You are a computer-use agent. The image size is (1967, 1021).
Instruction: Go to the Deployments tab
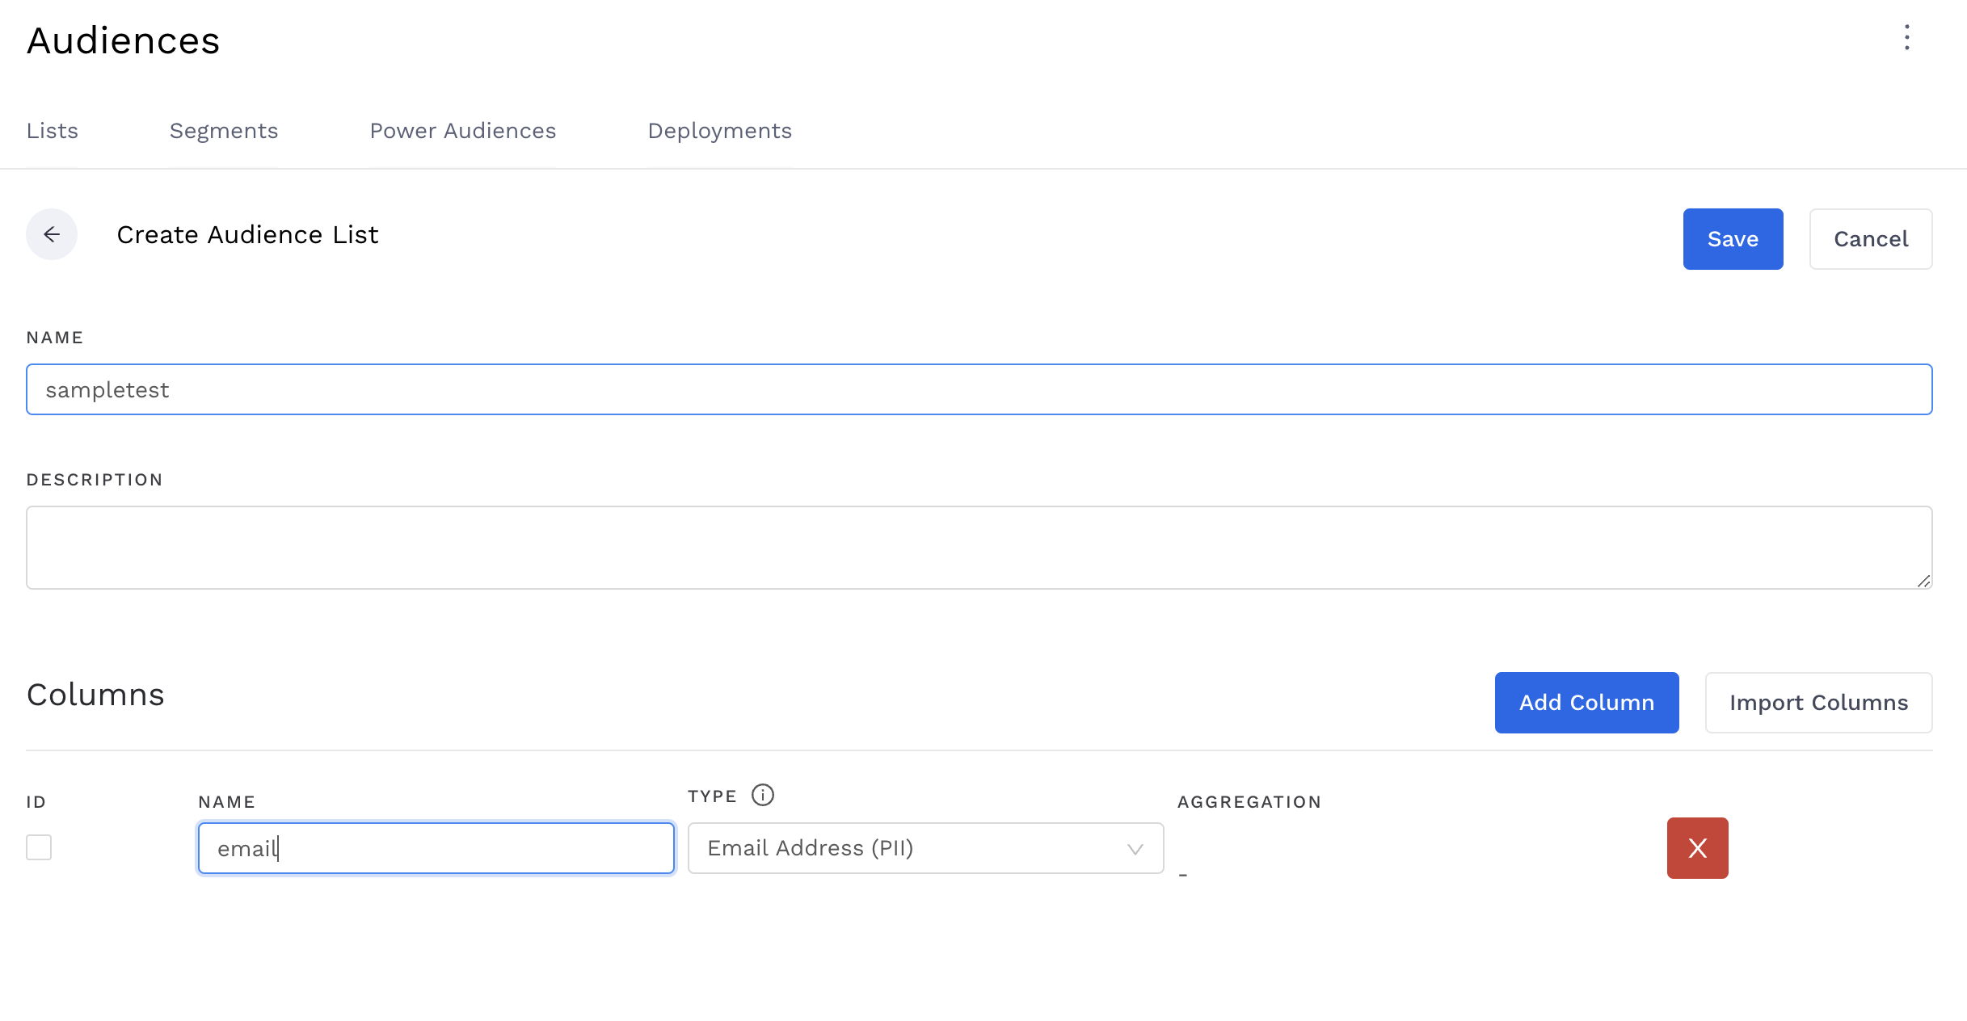coord(719,131)
